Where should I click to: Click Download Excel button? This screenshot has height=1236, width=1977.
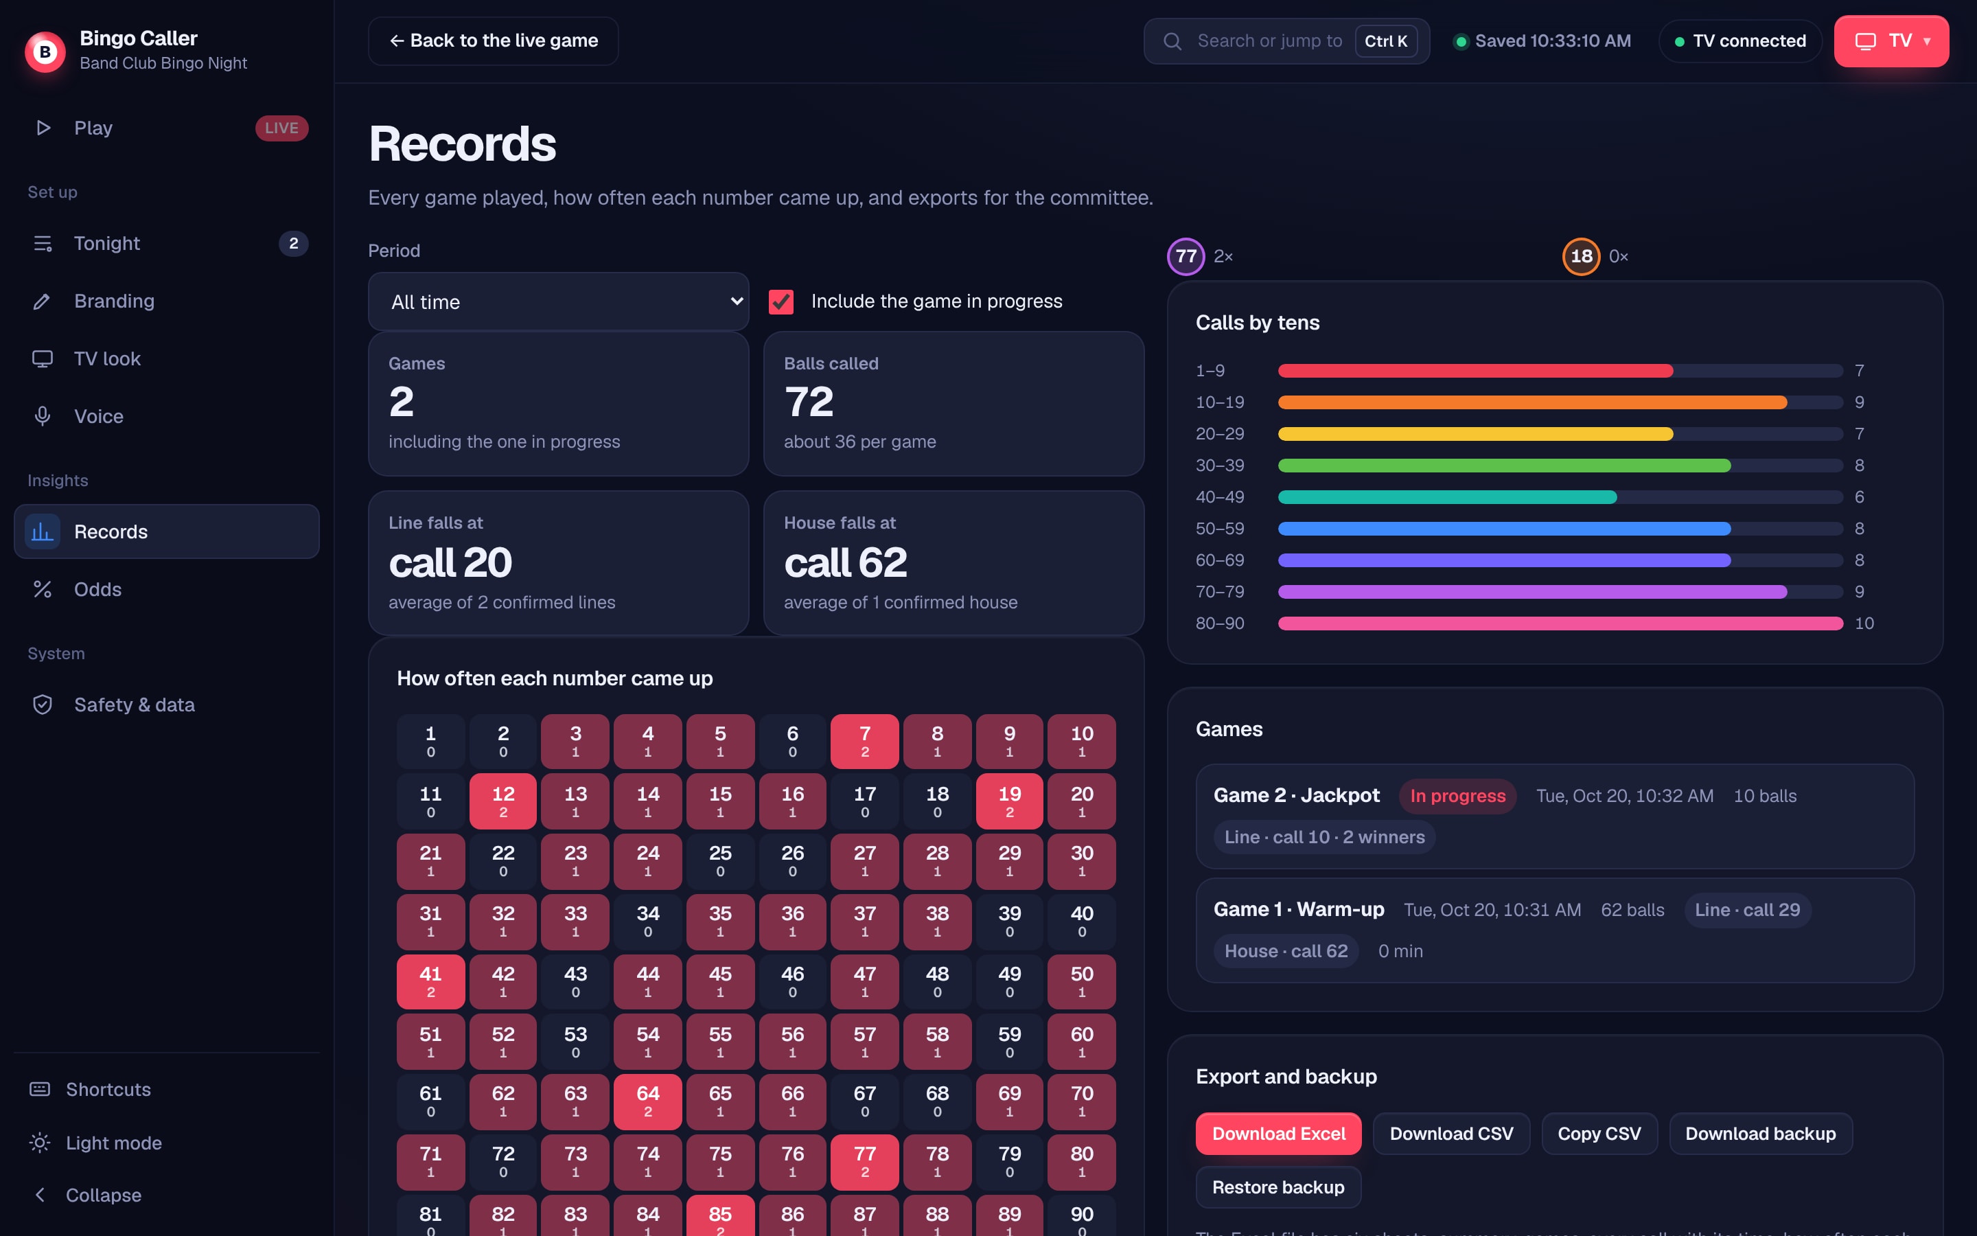click(x=1278, y=1134)
